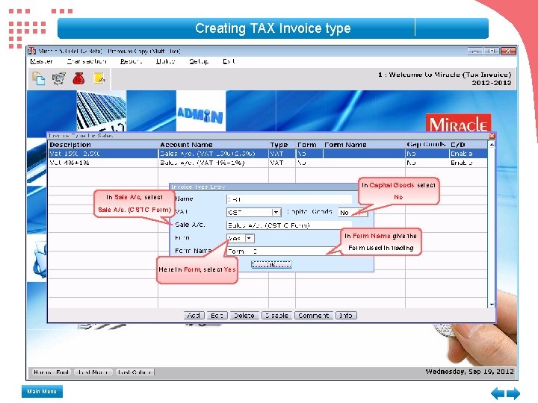Open the Exit menu
538x403 pixels.
(x=229, y=61)
